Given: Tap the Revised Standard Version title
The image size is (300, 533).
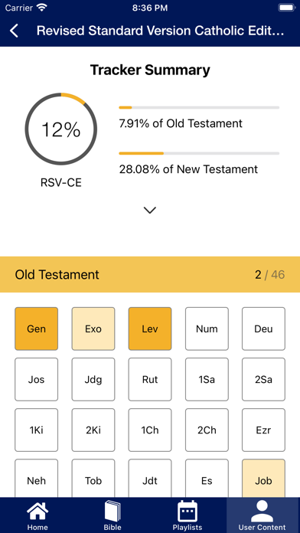Looking at the screenshot, I should click(160, 31).
